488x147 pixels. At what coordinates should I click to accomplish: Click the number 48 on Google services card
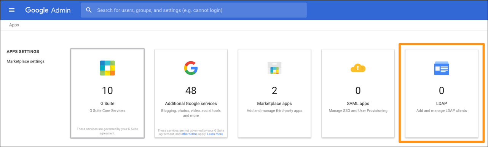tap(191, 90)
